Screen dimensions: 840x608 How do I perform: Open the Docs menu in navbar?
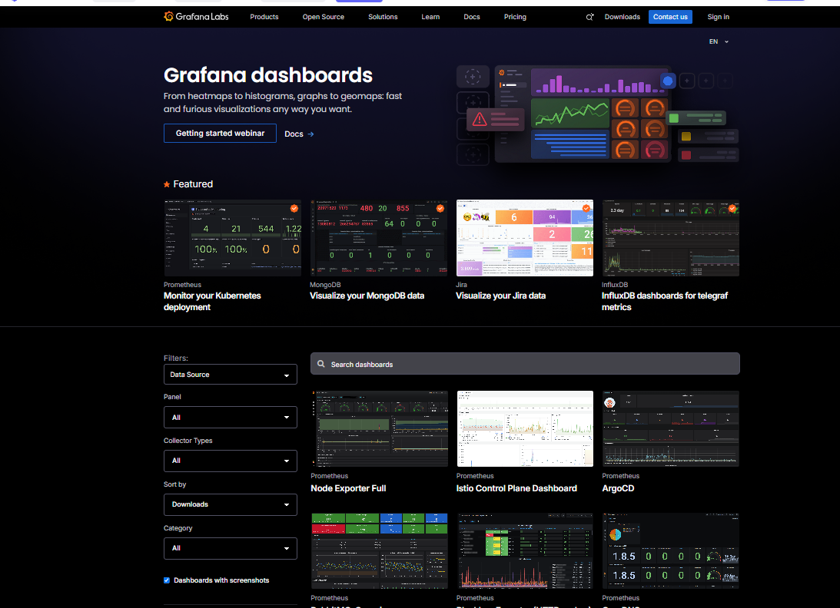pyautogui.click(x=471, y=17)
